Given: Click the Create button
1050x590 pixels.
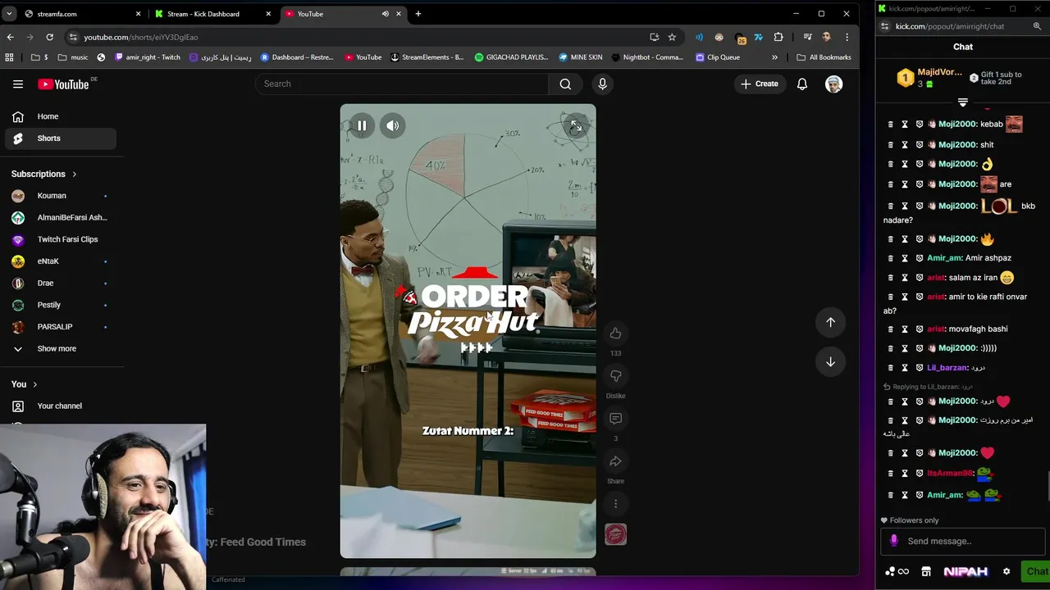Looking at the screenshot, I should [x=759, y=84].
